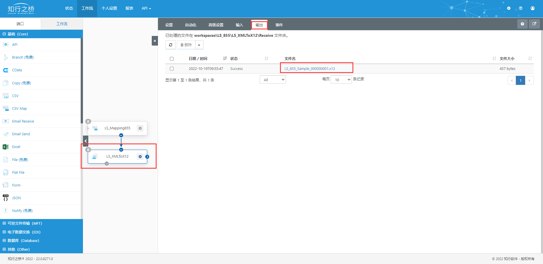Click the 删除 delete button
Viewport: 543px width, 264px height.
pos(186,45)
